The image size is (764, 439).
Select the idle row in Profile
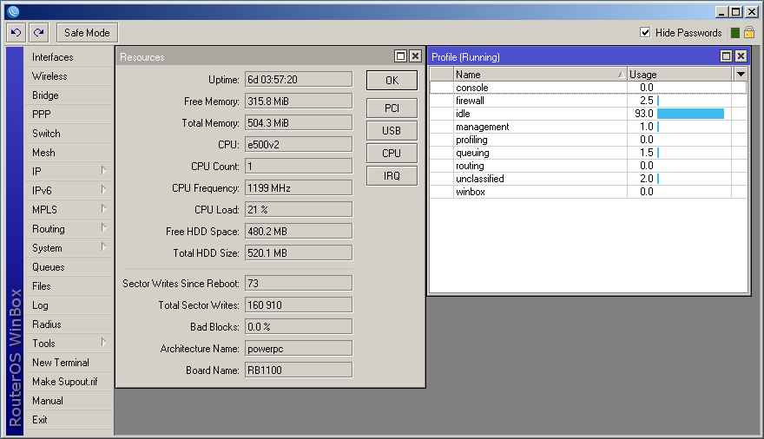coord(589,114)
